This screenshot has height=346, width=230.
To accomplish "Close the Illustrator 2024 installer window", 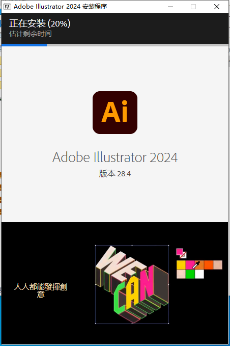I will (217, 7).
